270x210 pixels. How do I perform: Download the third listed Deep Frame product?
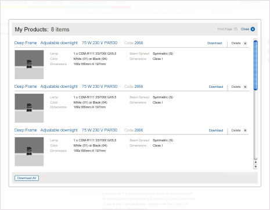tap(216, 130)
